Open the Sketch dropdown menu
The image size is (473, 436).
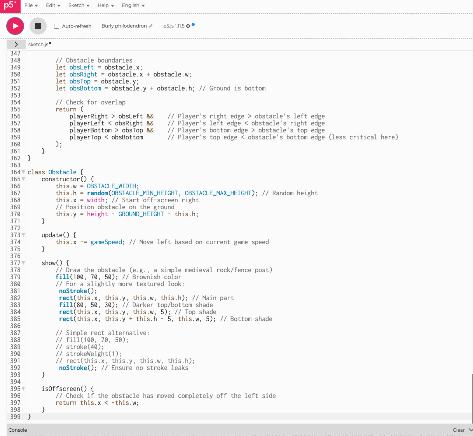pos(79,5)
